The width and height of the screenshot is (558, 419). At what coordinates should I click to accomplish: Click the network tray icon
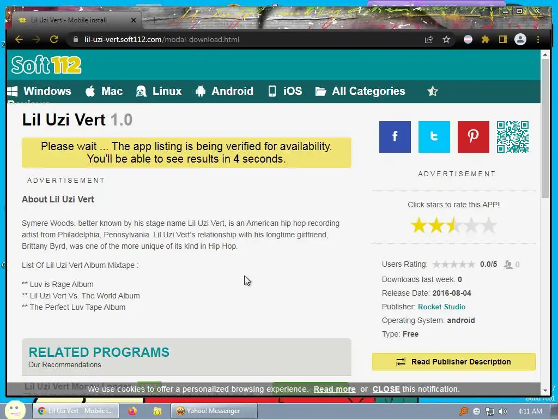(x=490, y=411)
